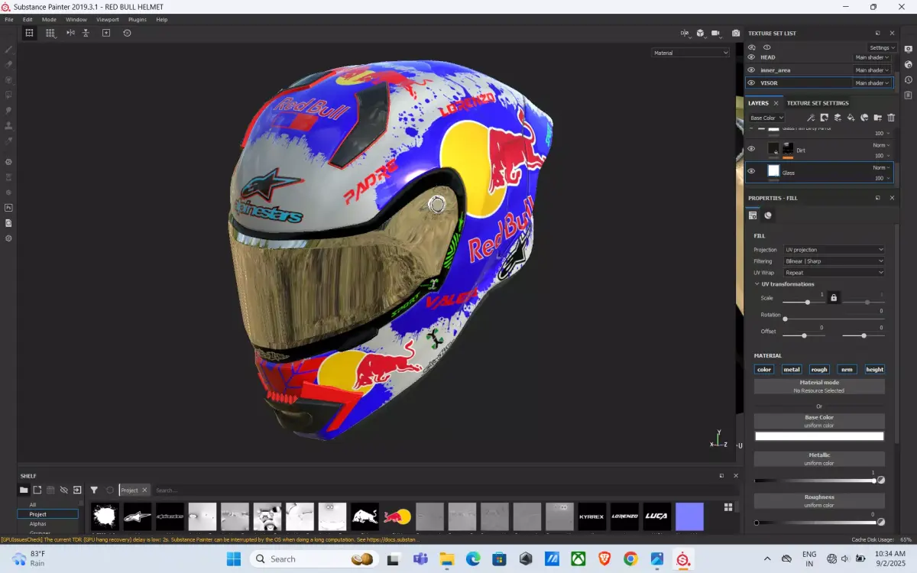Select the Polygon fill tool

click(8, 95)
